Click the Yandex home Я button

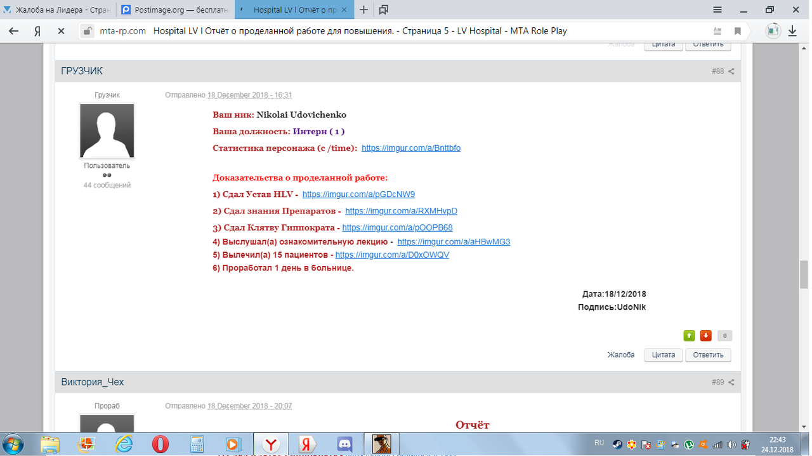pyautogui.click(x=37, y=31)
